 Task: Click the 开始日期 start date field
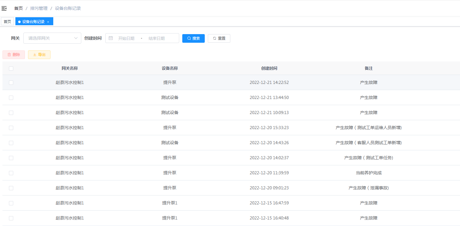pos(126,38)
